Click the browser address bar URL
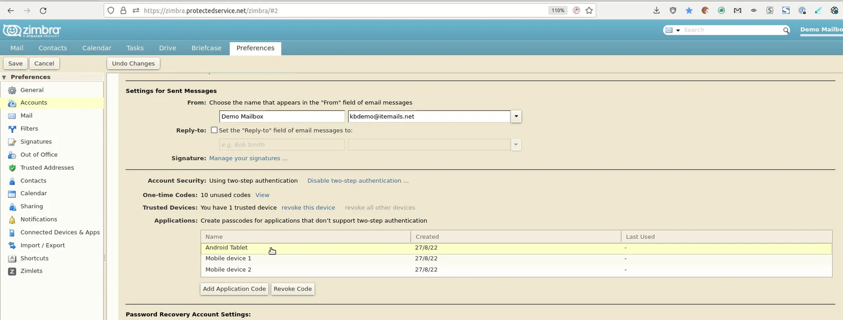The height and width of the screenshot is (320, 843). [211, 10]
